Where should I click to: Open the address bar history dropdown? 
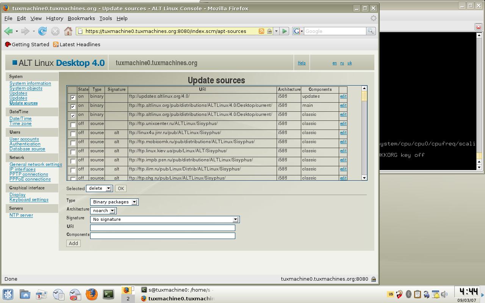[276, 31]
